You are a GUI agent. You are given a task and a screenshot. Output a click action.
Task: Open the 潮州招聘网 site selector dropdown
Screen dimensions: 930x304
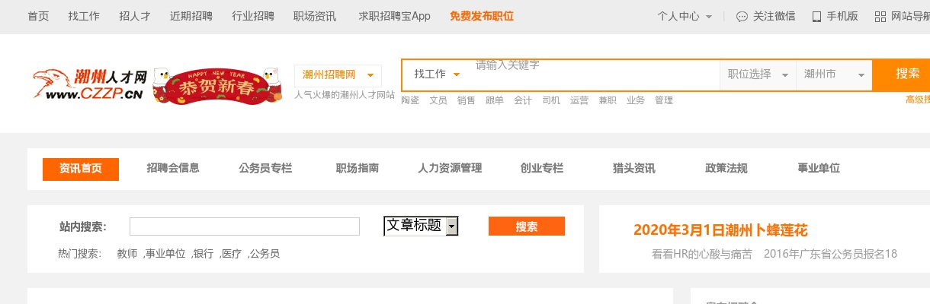338,74
